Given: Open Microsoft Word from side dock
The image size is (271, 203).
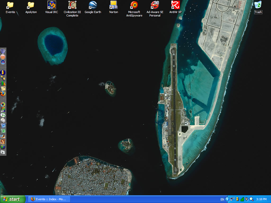Looking at the screenshot, I should (x=3, y=126).
